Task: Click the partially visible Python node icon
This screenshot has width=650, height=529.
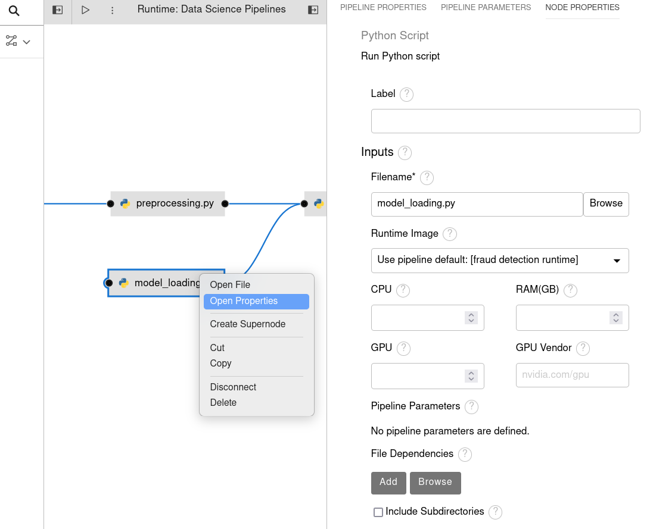Action: (x=318, y=204)
